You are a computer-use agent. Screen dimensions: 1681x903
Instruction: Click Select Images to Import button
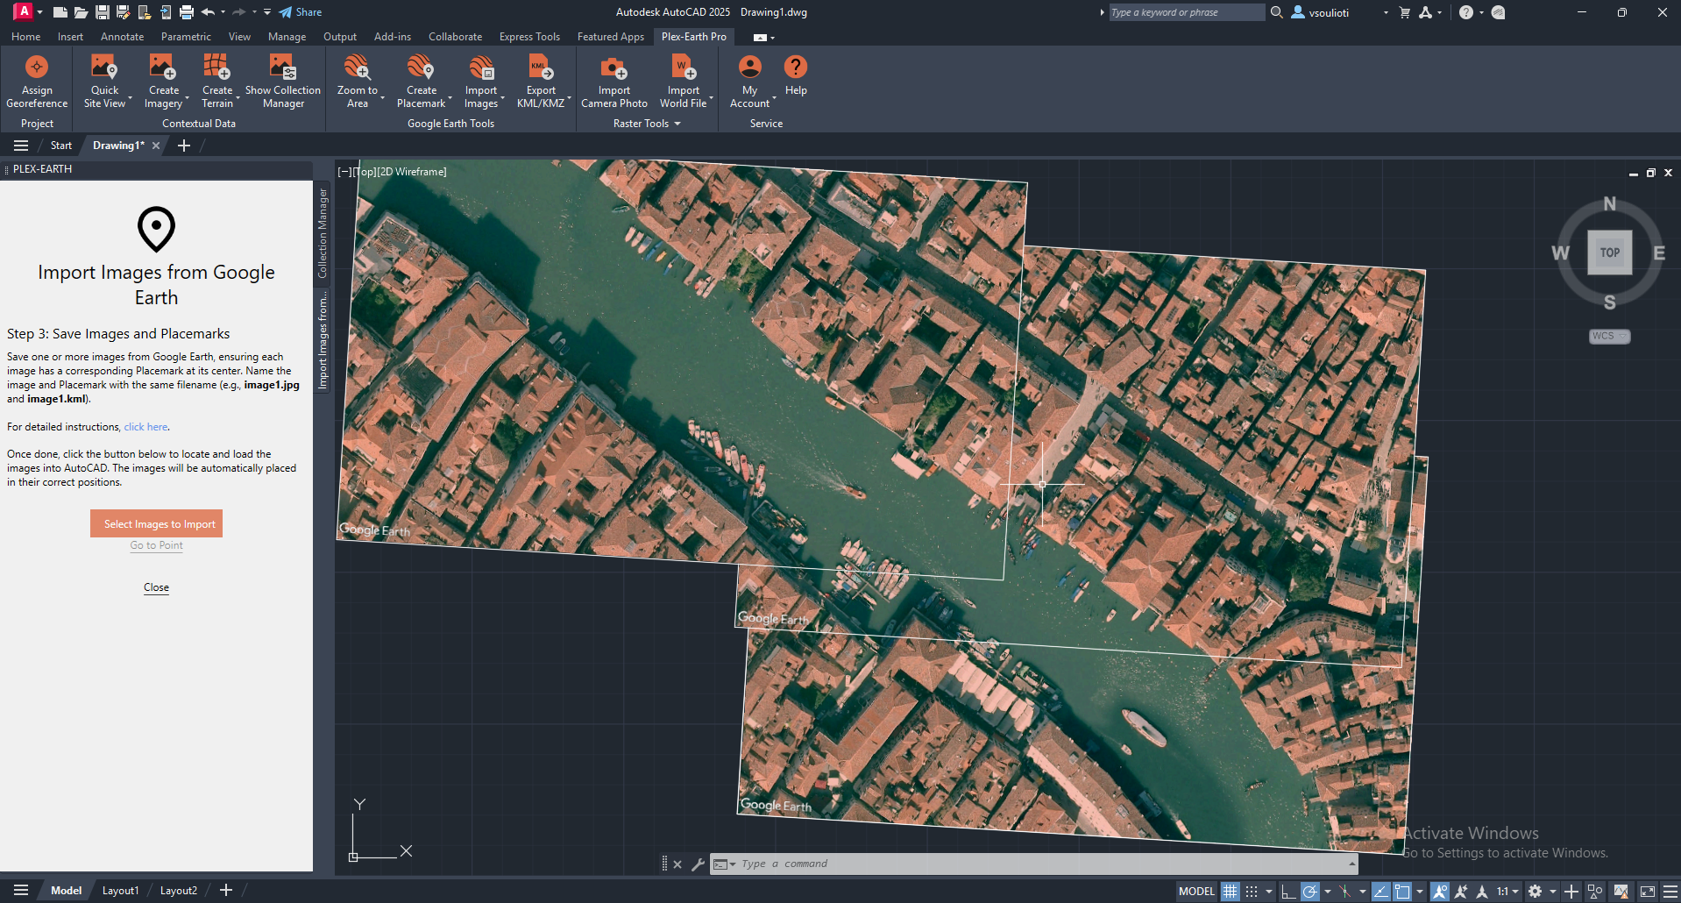[156, 523]
